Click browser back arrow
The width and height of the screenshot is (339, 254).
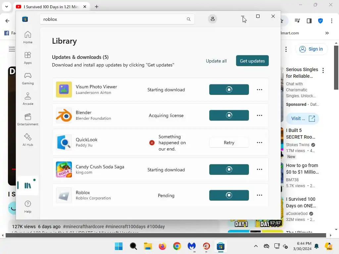7,21
